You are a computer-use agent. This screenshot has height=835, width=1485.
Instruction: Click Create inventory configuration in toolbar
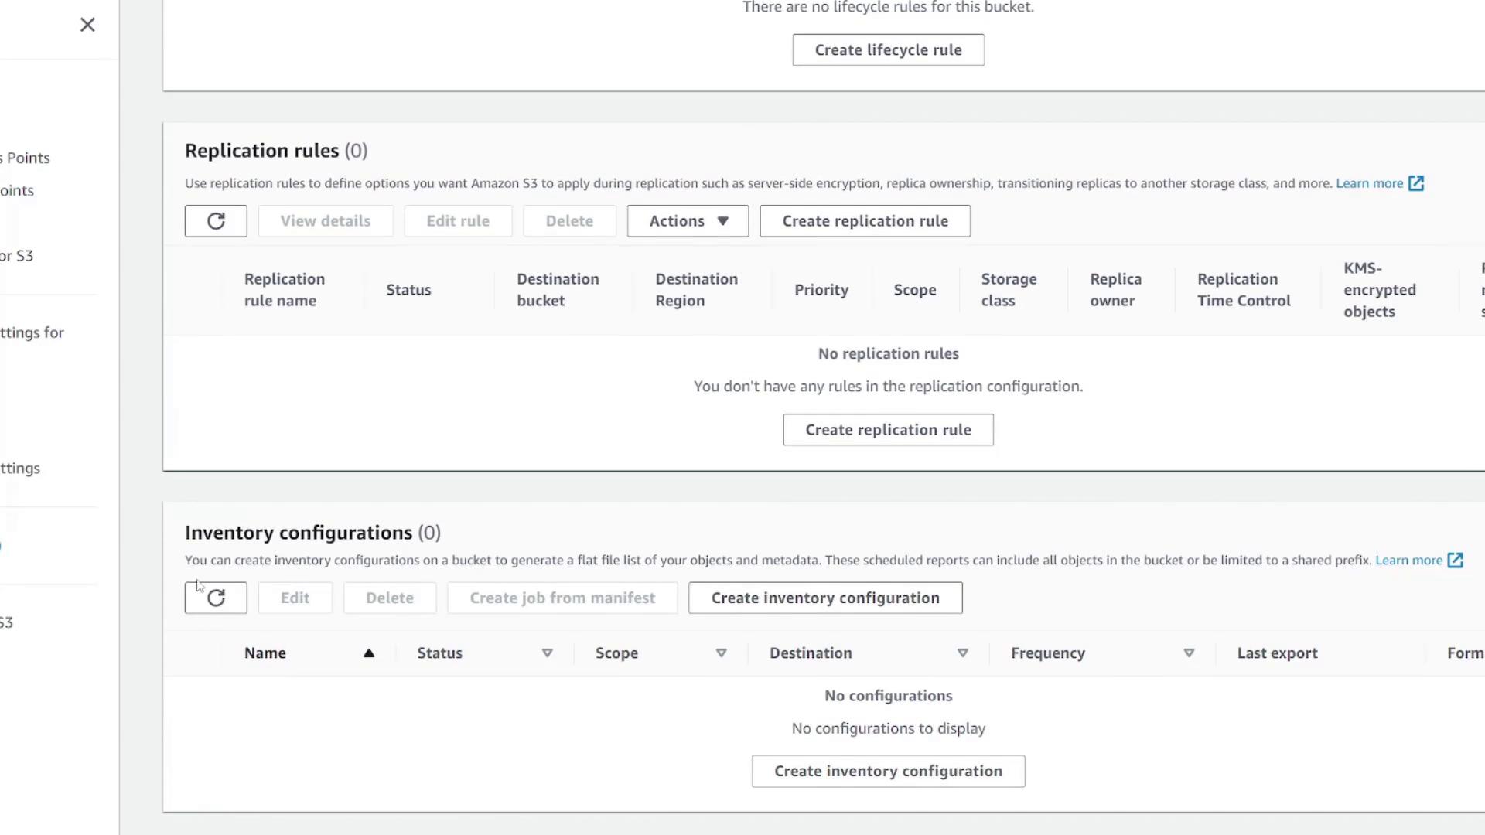coord(825,598)
